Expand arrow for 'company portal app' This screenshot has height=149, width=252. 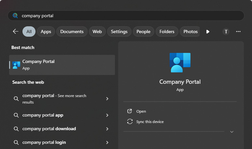click(107, 115)
